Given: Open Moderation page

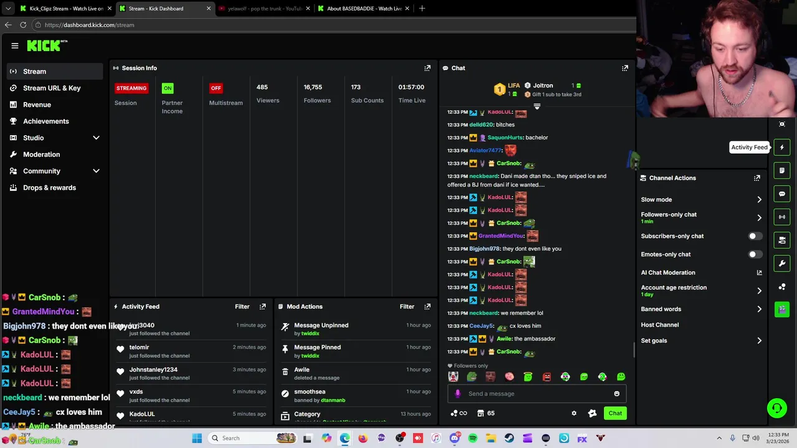Looking at the screenshot, I should (x=55, y=154).
